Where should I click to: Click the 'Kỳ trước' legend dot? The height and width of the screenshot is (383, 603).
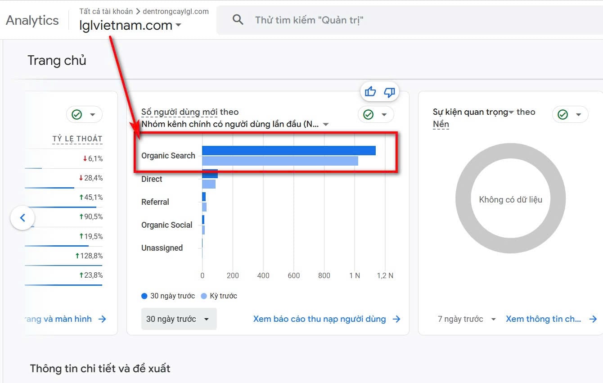point(204,296)
